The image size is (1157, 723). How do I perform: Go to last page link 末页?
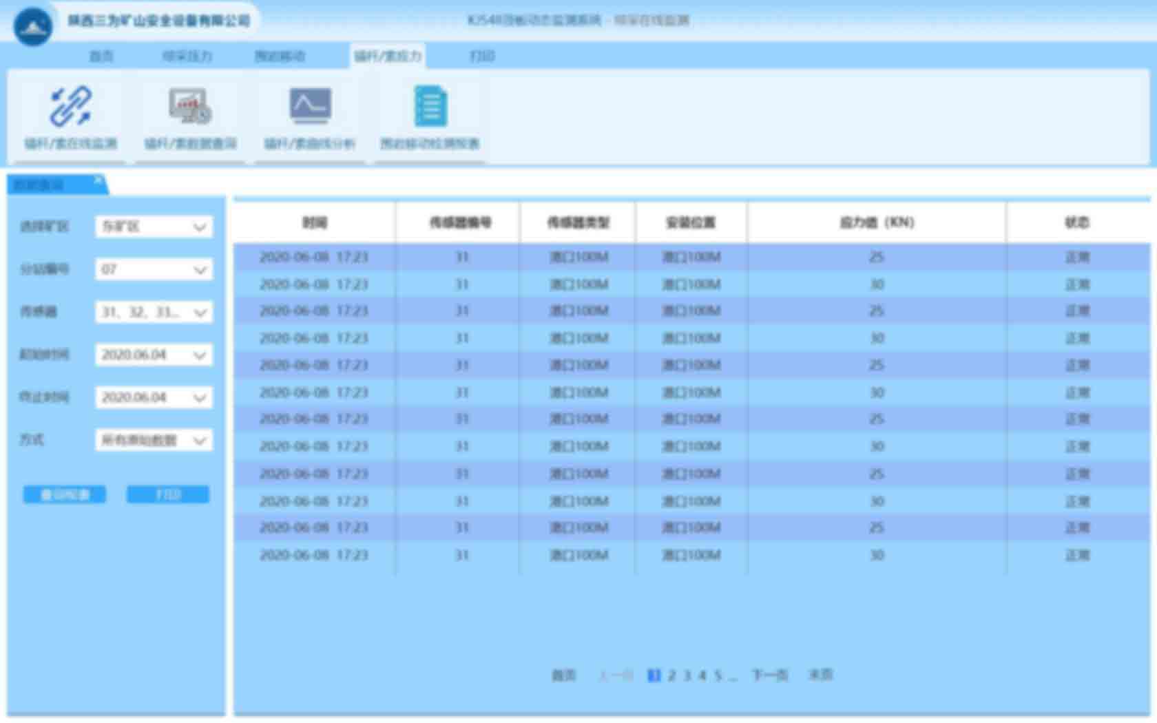820,675
